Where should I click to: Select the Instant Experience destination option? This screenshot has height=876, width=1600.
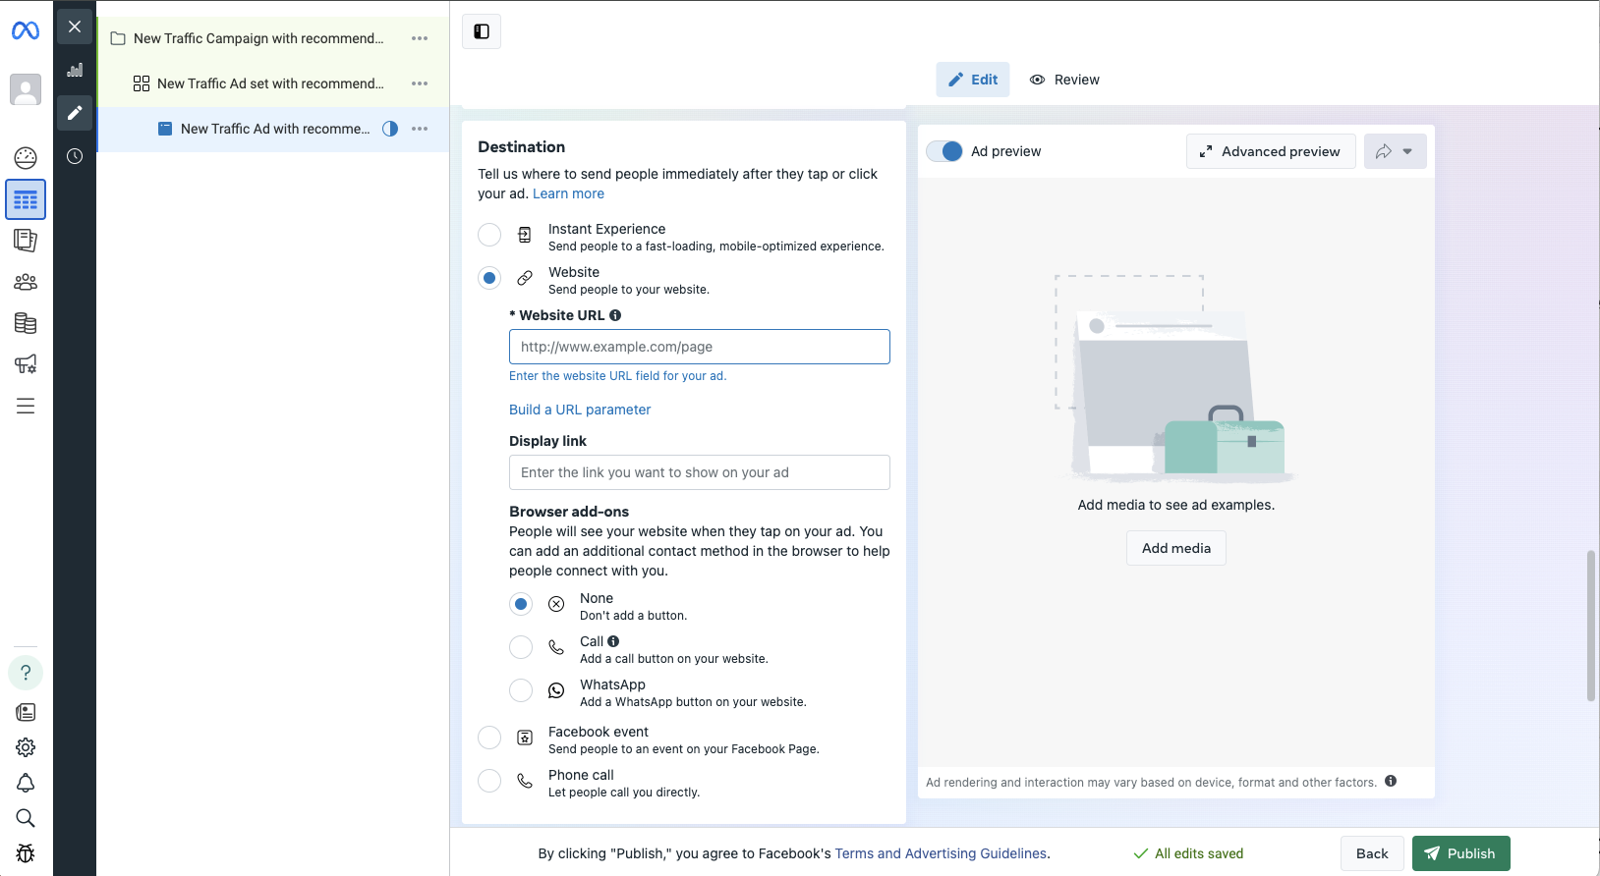(489, 236)
